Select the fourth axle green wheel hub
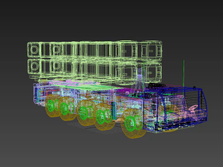Image resolution: width=223 pixels, height=167 pixels. (x=65, y=109)
